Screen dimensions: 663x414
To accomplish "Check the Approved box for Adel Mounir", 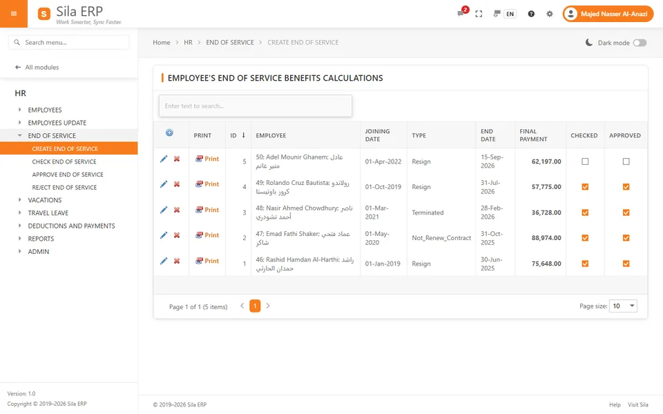I will click(626, 161).
